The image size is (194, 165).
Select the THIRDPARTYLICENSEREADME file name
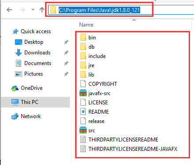(x=123, y=140)
